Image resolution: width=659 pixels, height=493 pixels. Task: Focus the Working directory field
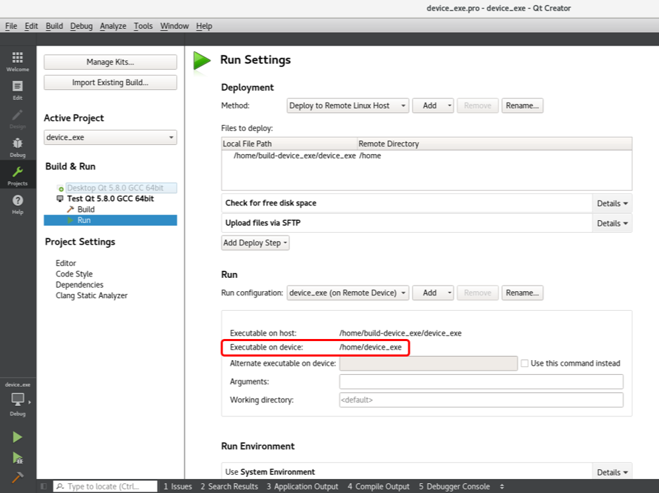point(481,399)
